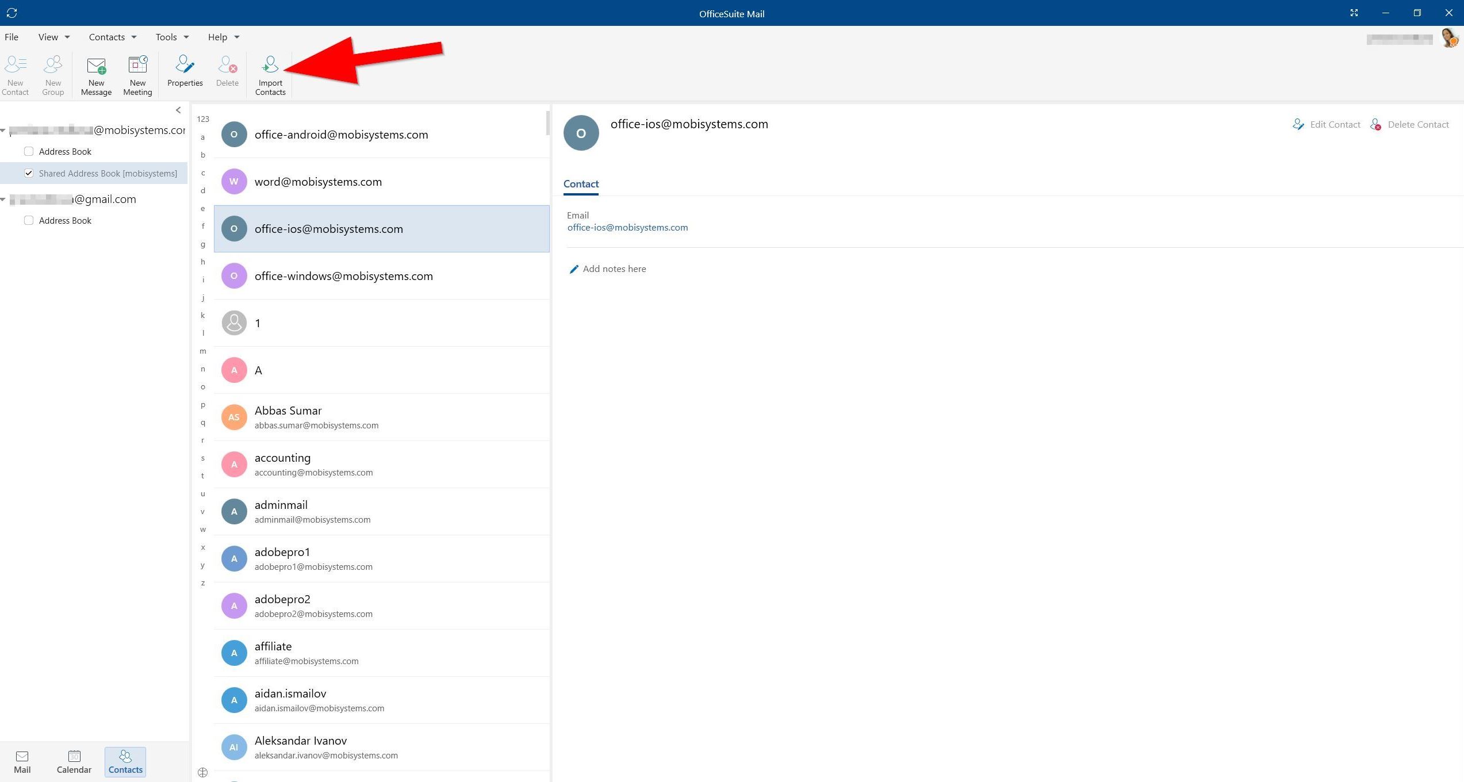Click the Edit Contact label text
Image resolution: width=1464 pixels, height=782 pixels.
pyautogui.click(x=1335, y=124)
